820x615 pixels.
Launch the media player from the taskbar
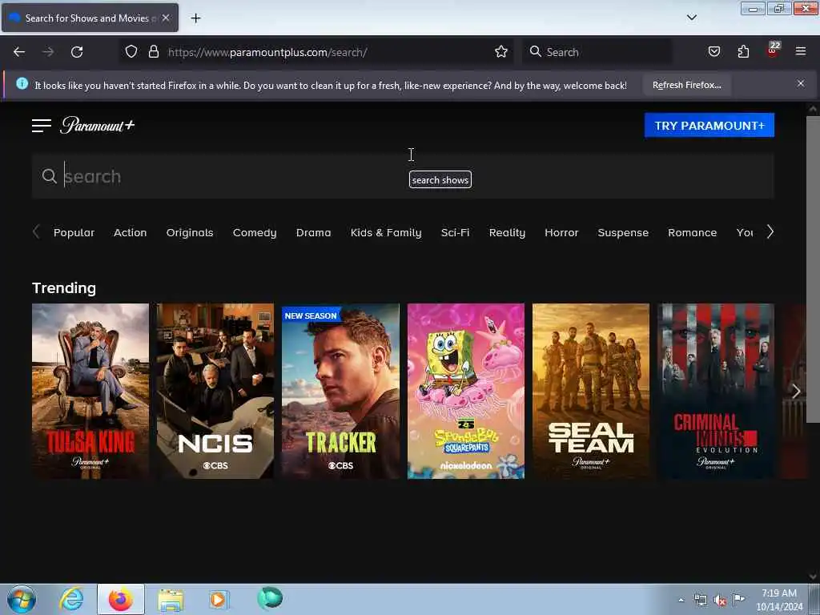218,599
